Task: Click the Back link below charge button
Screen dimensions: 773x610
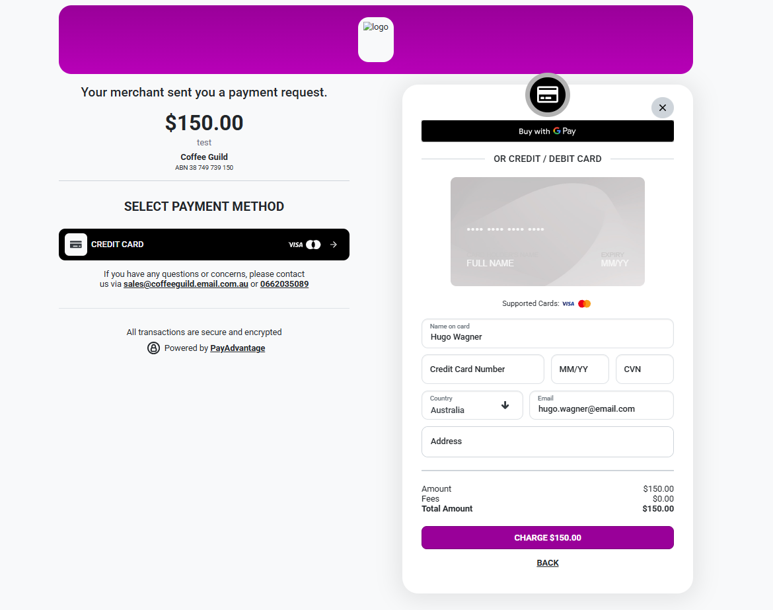Action: coord(548,563)
